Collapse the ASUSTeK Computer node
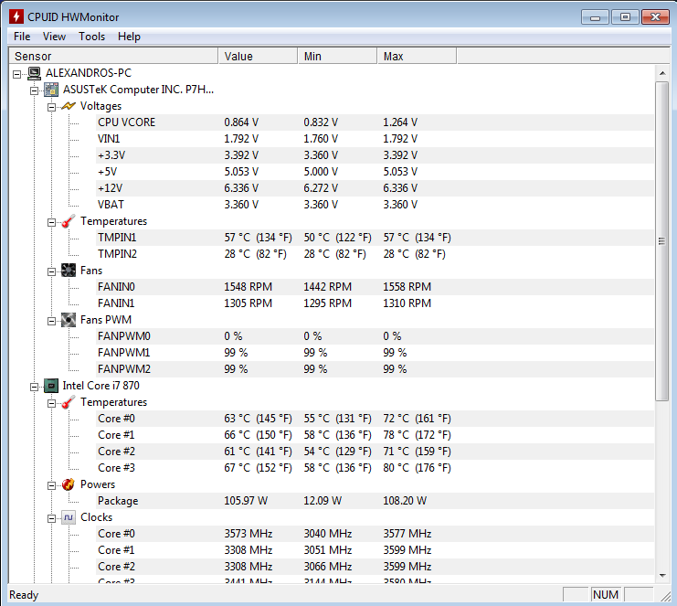Image resolution: width=677 pixels, height=606 pixels. pos(34,90)
